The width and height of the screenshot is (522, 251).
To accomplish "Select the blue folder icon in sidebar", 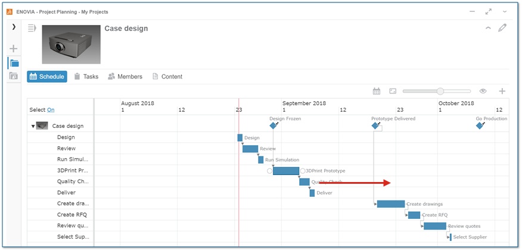I will pos(14,63).
